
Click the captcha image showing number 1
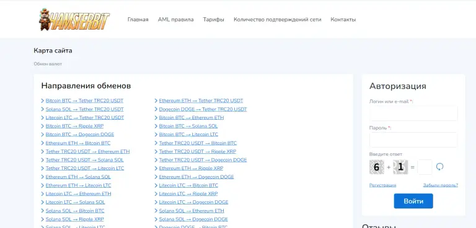click(400, 167)
